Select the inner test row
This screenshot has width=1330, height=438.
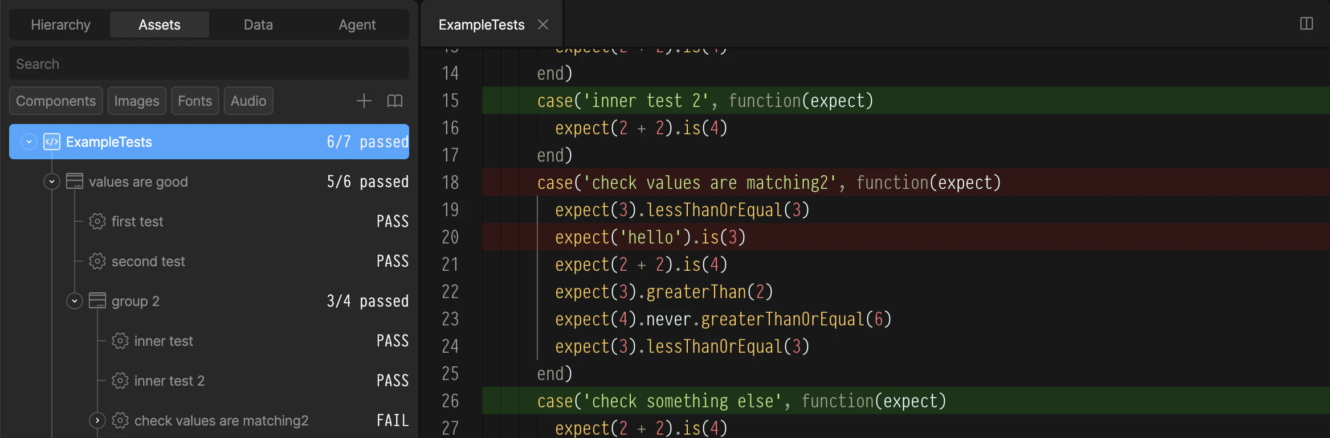click(x=209, y=341)
